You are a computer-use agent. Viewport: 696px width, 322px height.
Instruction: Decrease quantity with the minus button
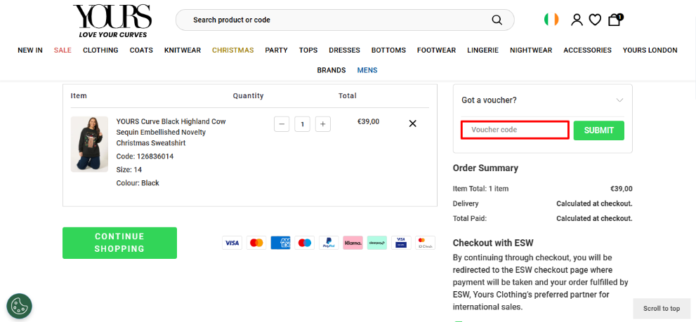click(x=282, y=124)
